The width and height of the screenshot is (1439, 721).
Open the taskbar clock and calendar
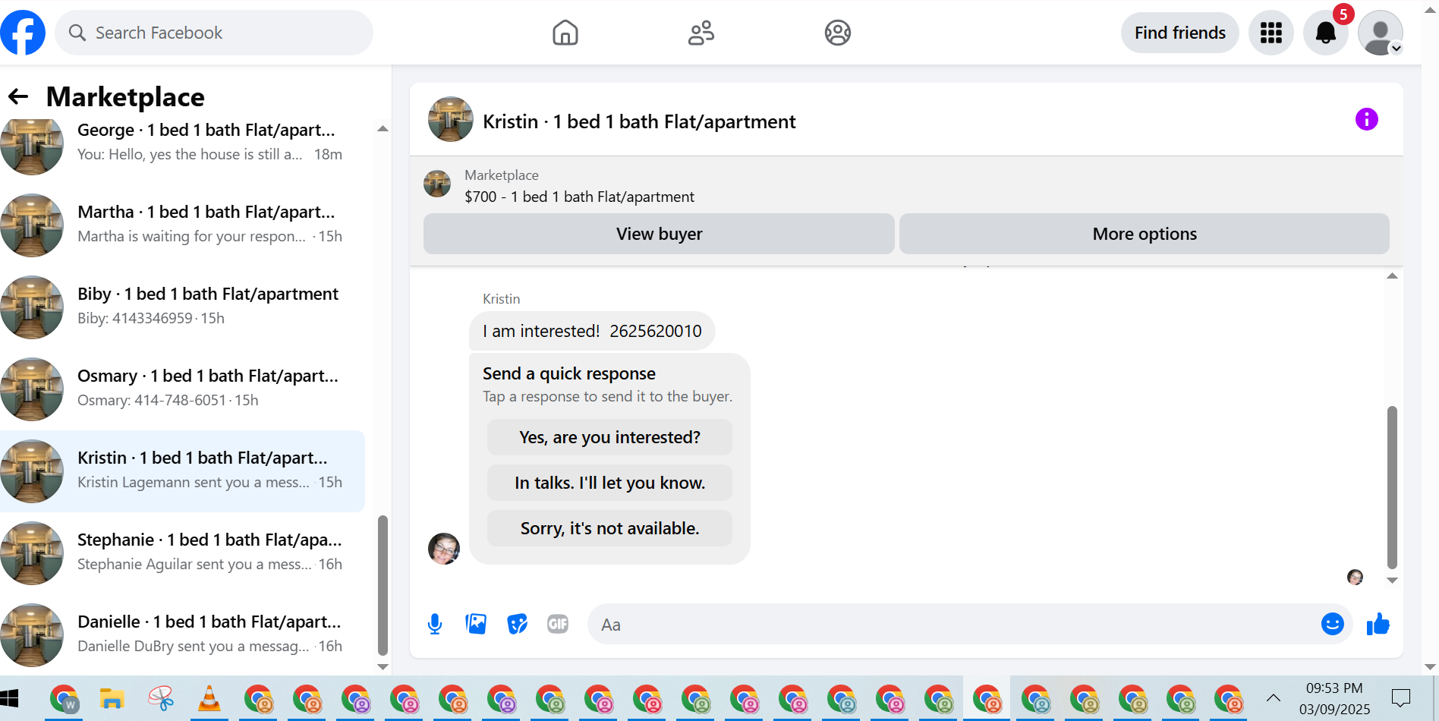pyautogui.click(x=1334, y=698)
